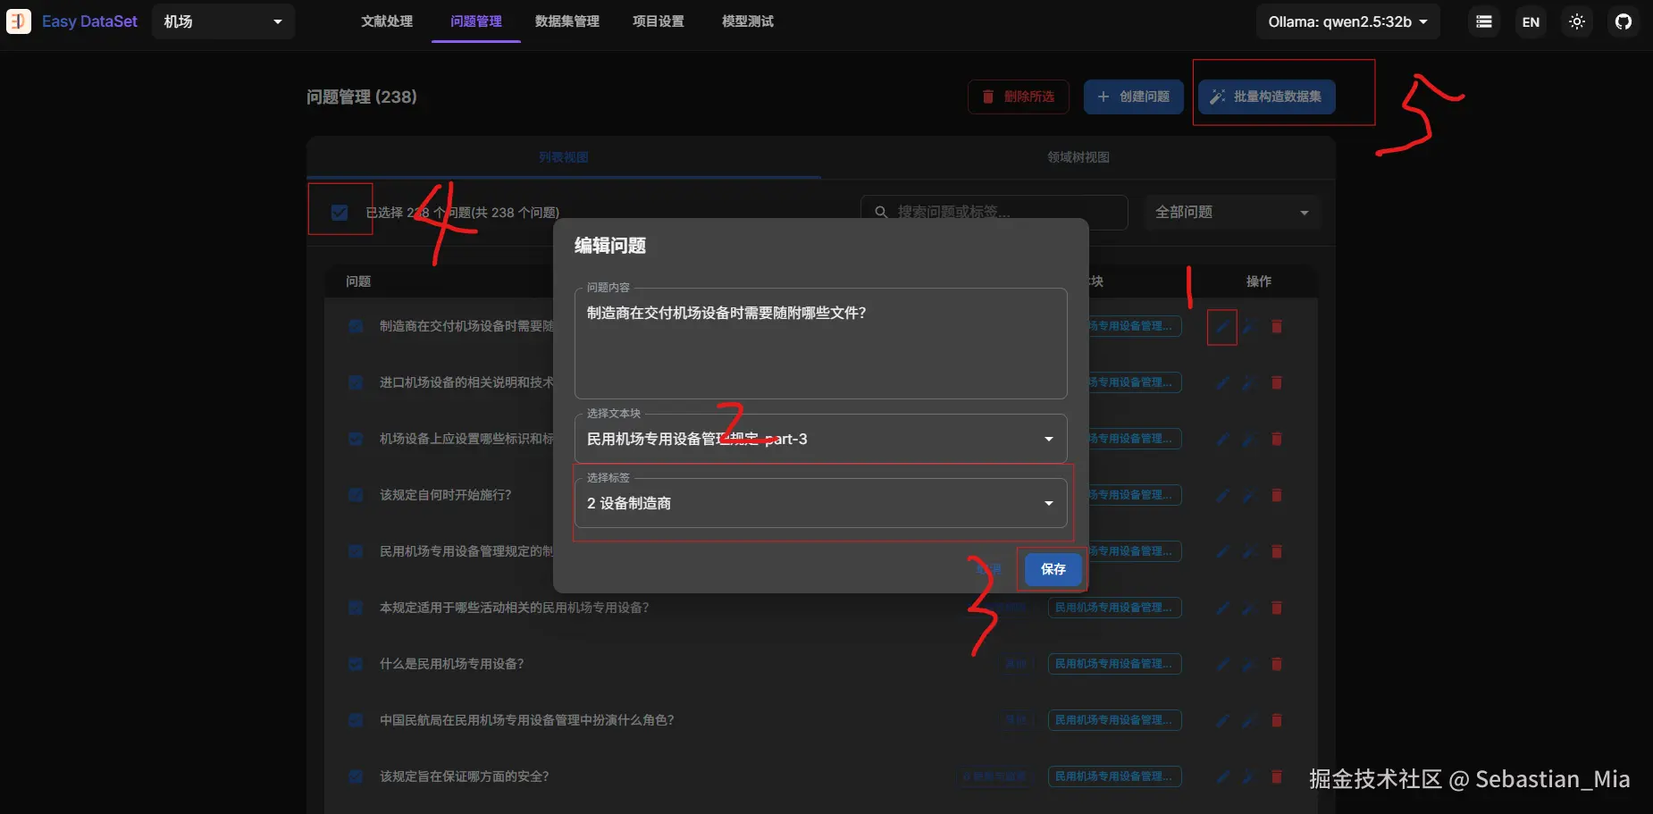Open the Ollama qwen2.5:32b model selector
The height and width of the screenshot is (814, 1653).
coord(1347,21)
